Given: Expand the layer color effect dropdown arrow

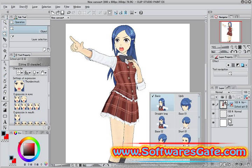Looking at the screenshot, I should tap(246, 65).
